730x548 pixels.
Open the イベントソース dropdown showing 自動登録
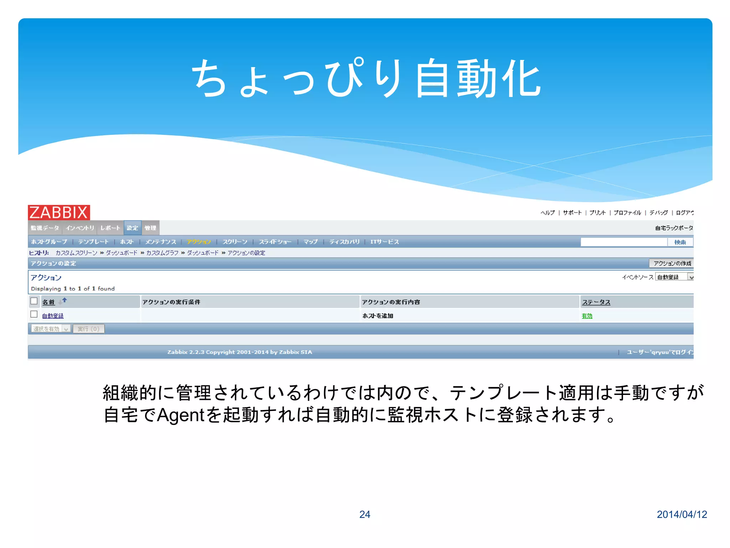[x=674, y=277]
